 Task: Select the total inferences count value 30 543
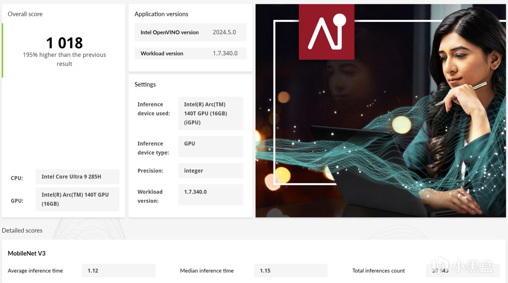[x=463, y=271]
